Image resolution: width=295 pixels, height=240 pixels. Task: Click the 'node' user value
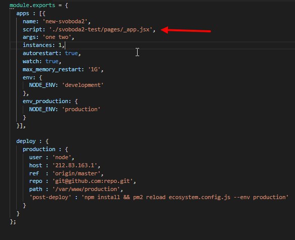[62, 157]
